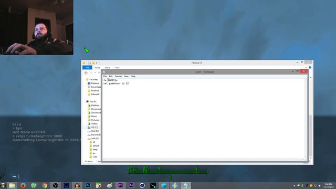Select the Junk (F:) drive
Image resolution: width=336 pixels, height=189 pixels.
click(x=93, y=139)
